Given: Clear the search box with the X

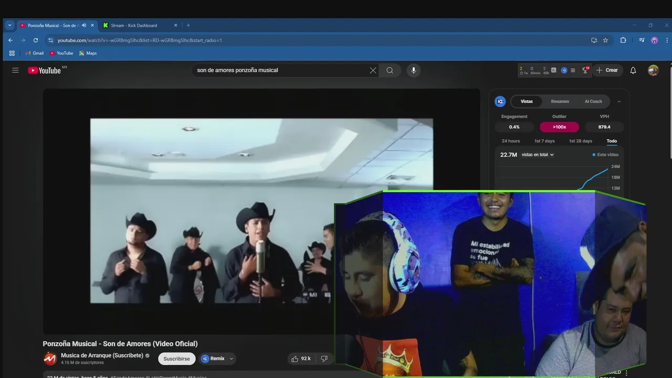Looking at the screenshot, I should click(373, 70).
